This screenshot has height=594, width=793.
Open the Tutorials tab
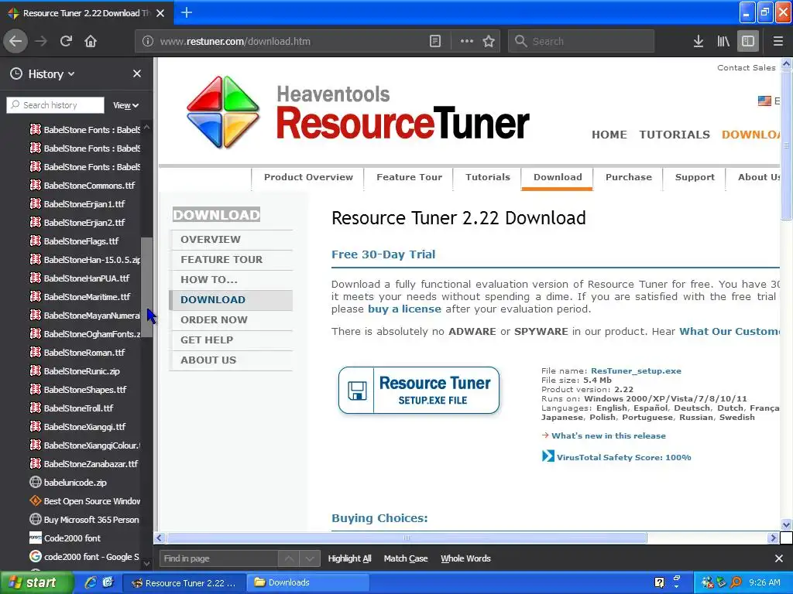click(x=488, y=177)
